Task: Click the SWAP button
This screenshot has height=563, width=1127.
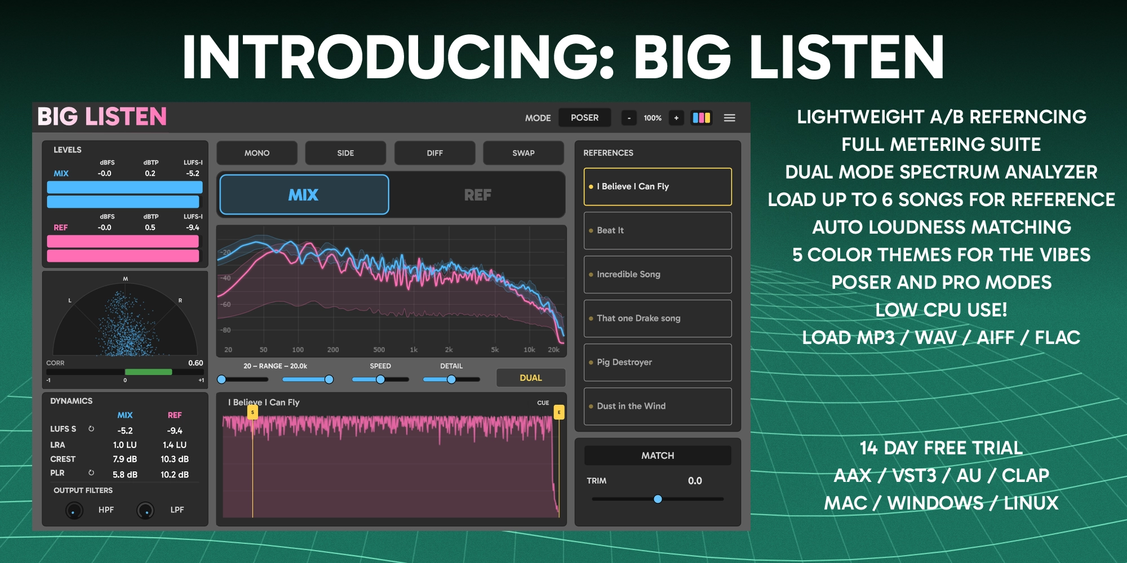Action: coord(523,153)
